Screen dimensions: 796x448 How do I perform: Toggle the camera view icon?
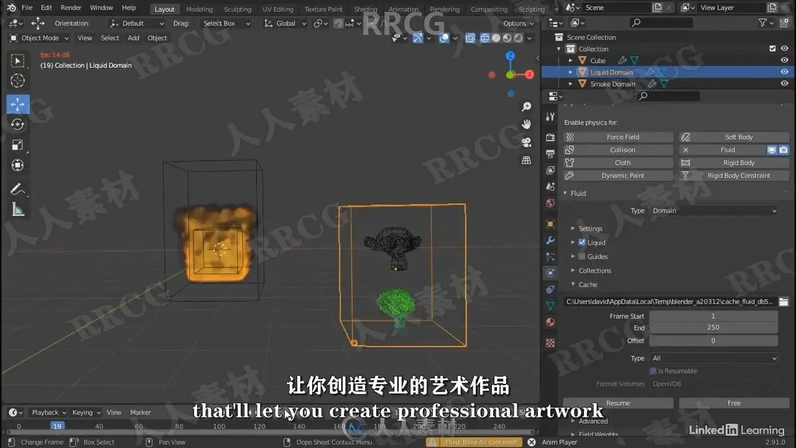pos(527,142)
